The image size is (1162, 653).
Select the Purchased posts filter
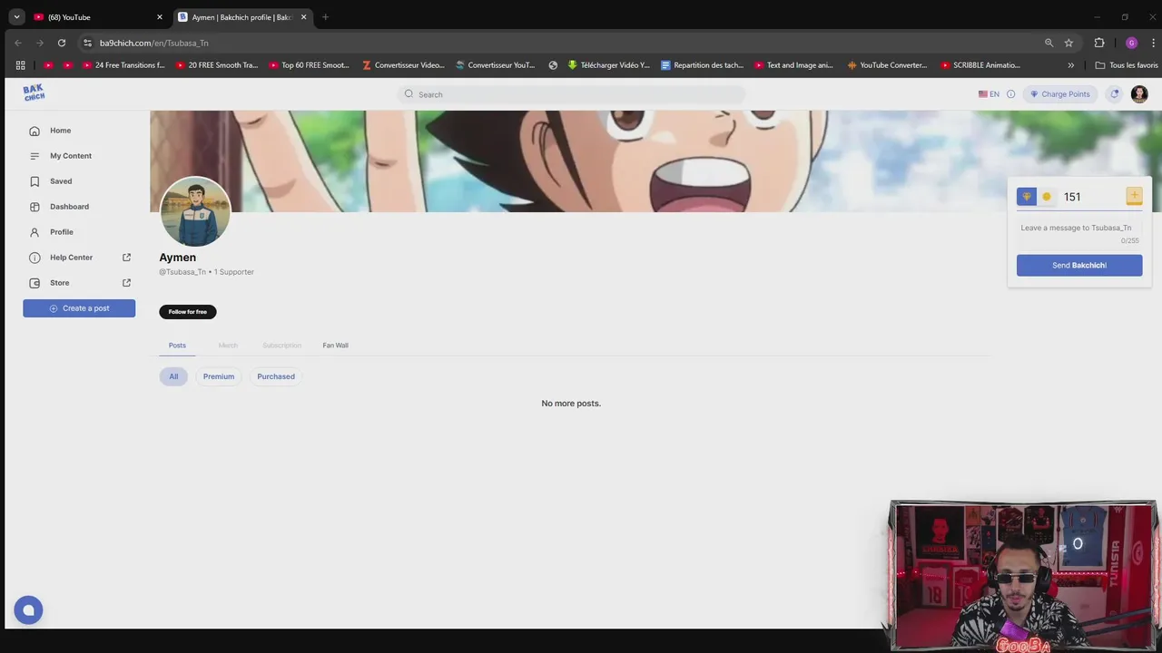tap(276, 376)
